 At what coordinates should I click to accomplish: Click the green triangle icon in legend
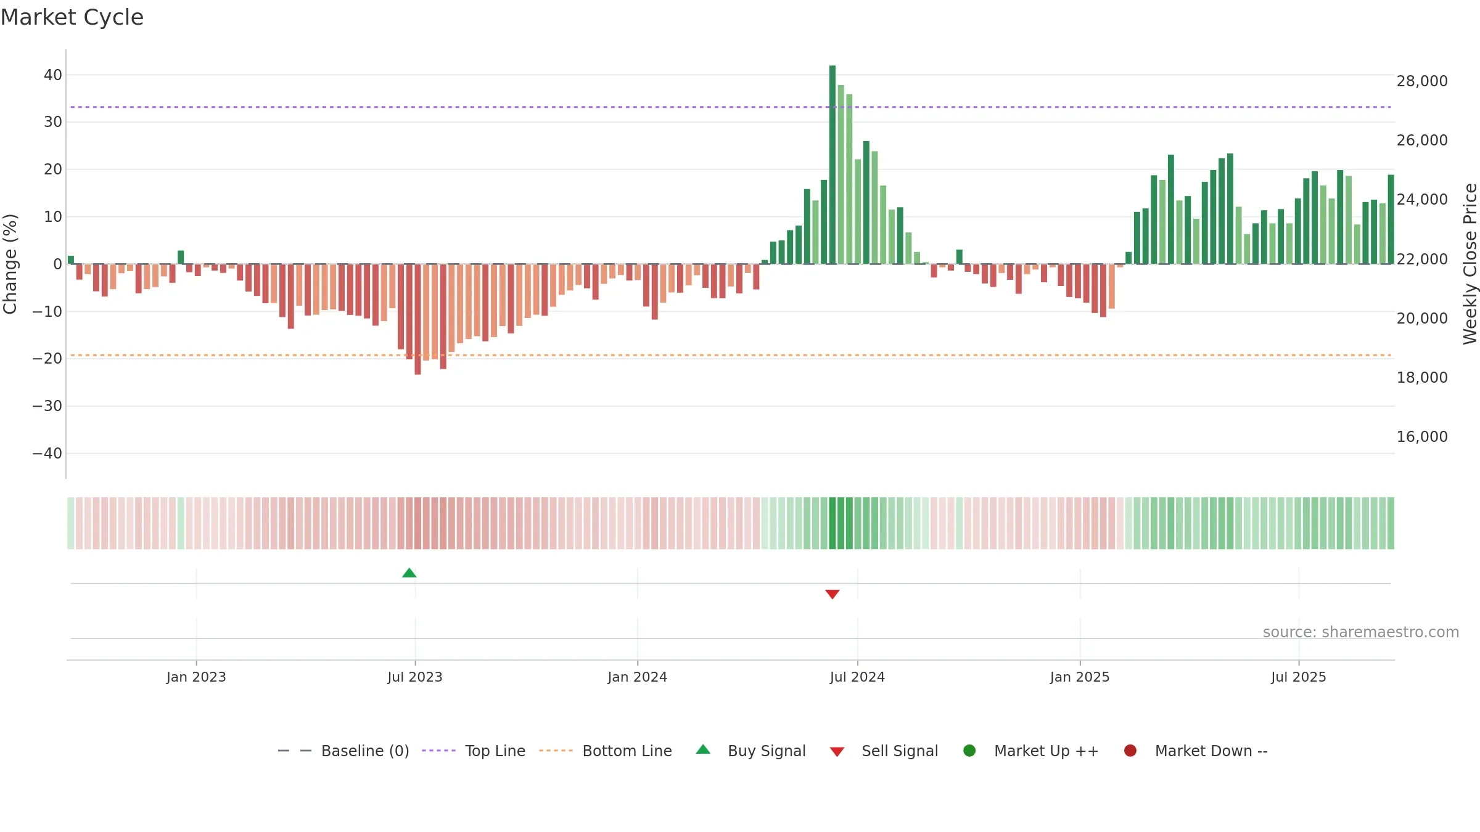(703, 749)
